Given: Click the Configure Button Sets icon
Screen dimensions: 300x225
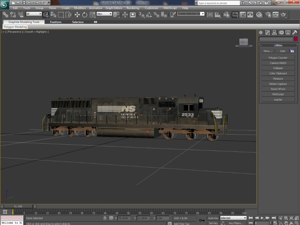Looking at the screenshot, I should coord(292,51).
